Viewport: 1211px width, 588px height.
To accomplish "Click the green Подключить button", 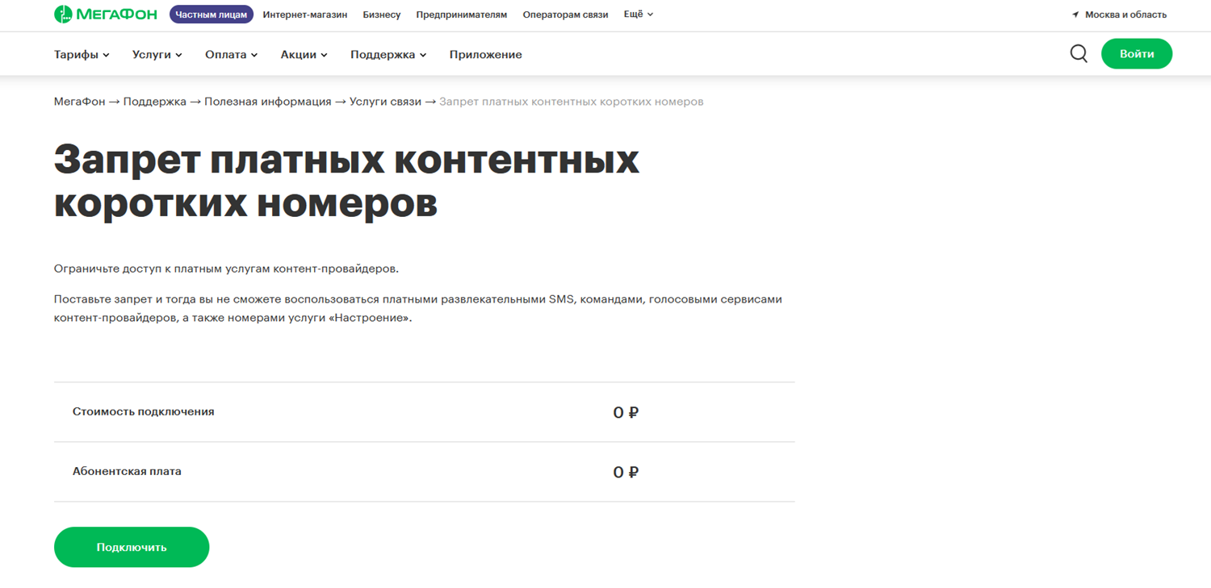I will [132, 547].
